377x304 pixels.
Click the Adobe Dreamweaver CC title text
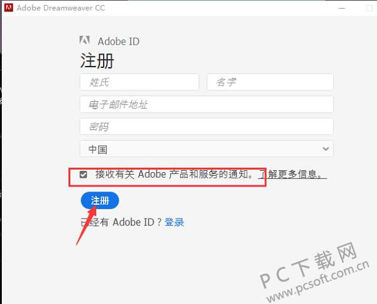61,8
